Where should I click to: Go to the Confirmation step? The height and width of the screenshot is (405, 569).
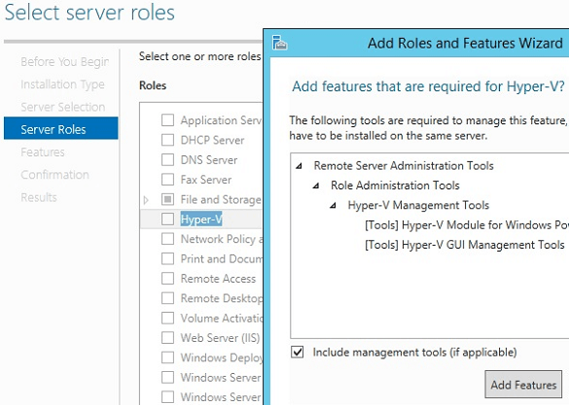coord(54,175)
